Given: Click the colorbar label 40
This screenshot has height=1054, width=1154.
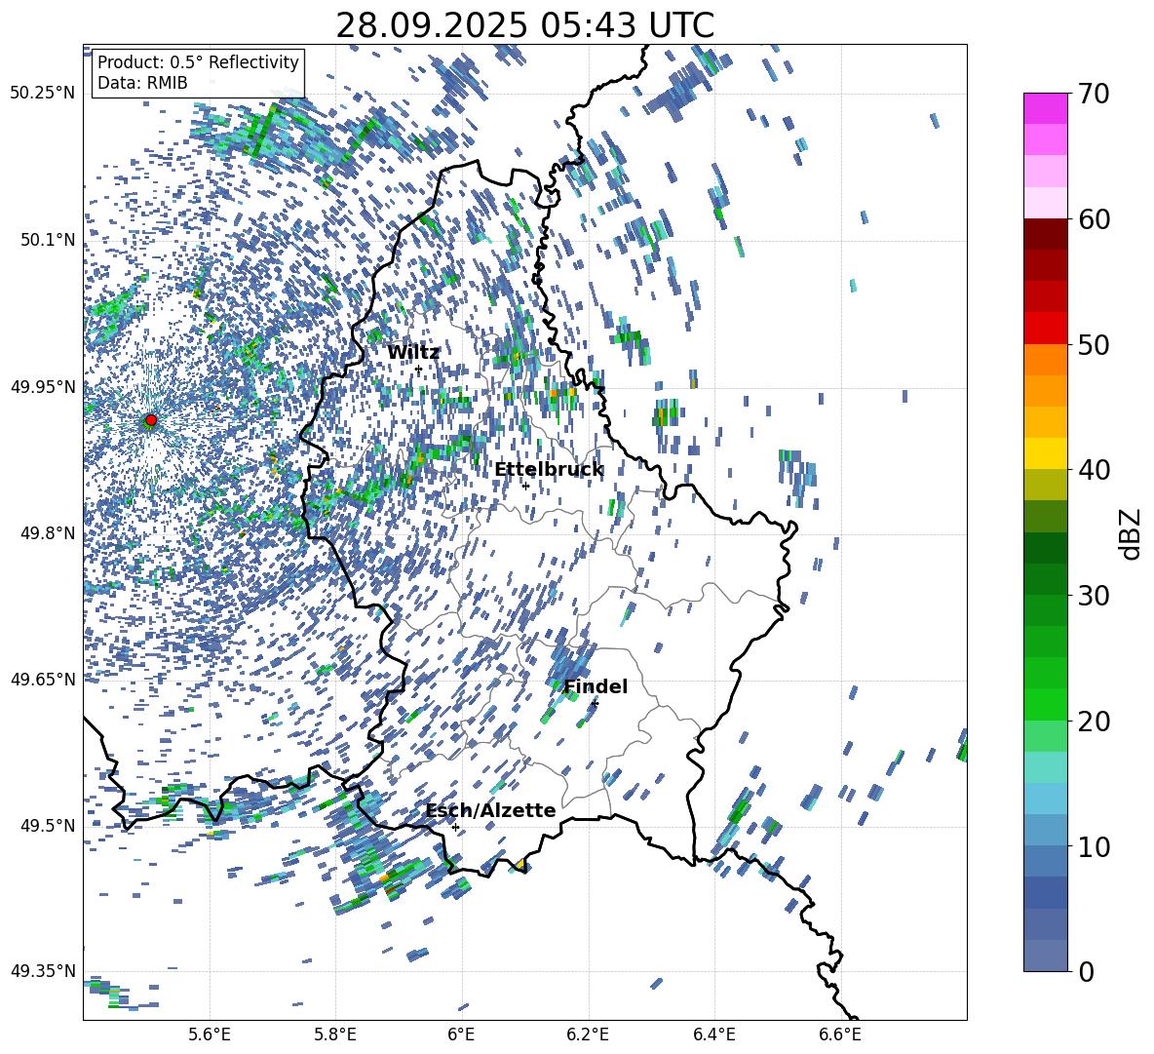Looking at the screenshot, I should (1094, 470).
